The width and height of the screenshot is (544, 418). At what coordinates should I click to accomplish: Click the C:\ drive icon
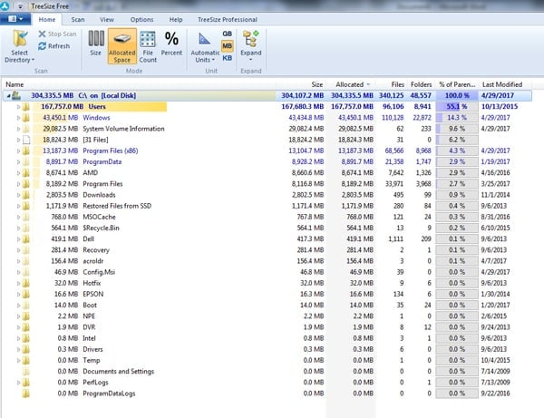point(16,95)
